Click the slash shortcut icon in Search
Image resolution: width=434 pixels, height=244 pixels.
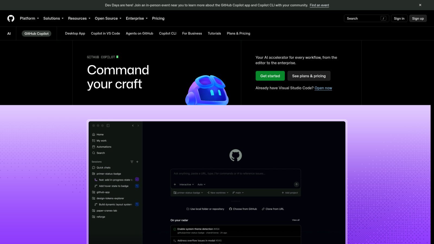[x=383, y=18]
